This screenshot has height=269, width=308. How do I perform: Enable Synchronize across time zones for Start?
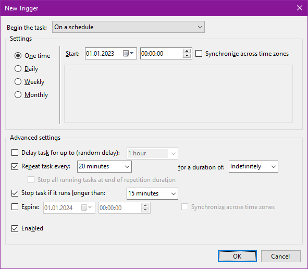[199, 54]
